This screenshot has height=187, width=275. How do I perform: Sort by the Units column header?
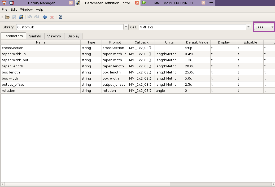coord(169,42)
